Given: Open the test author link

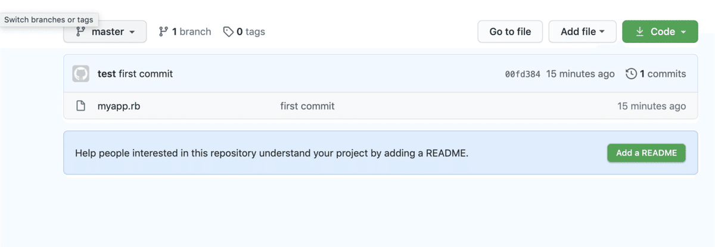Looking at the screenshot, I should tap(107, 74).
